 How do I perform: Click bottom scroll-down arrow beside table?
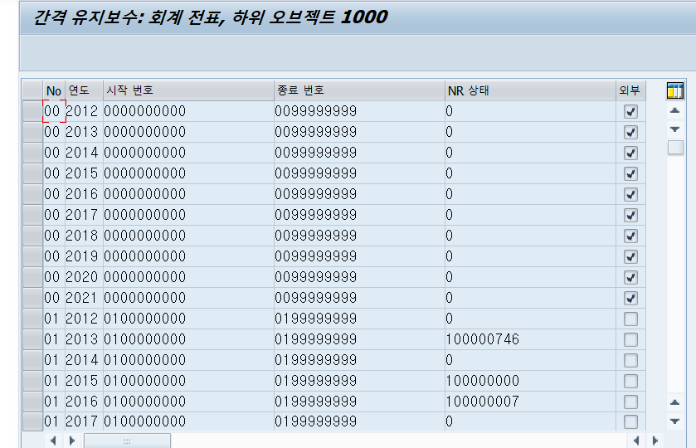[674, 421]
